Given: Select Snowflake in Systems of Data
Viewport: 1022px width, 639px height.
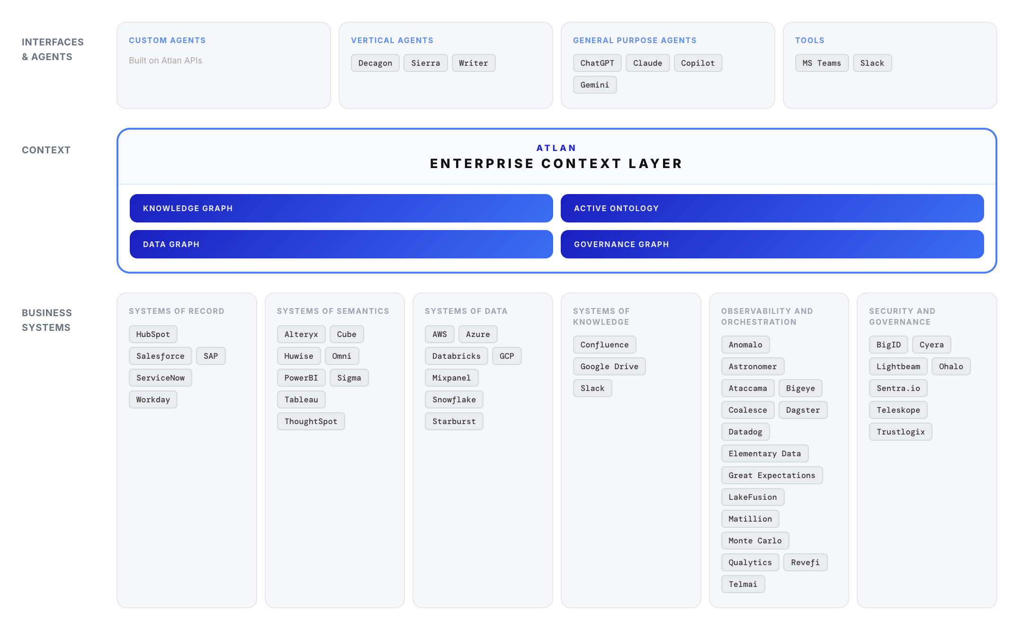Looking at the screenshot, I should 453,399.
